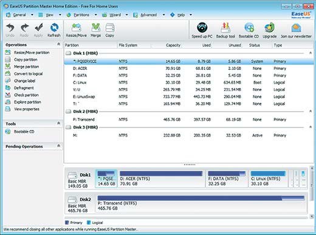This screenshot has height=235, width=316.
Task: Select the F: DATA partition row
Action: click(x=189, y=75)
